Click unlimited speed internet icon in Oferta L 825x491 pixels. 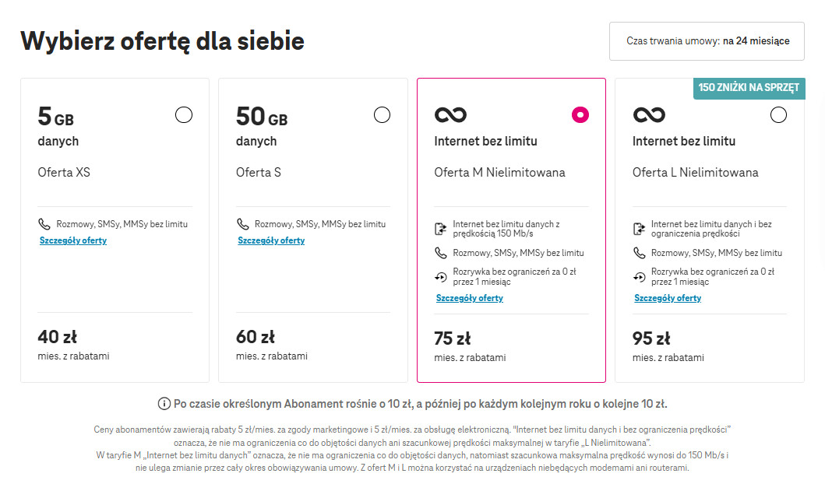coord(639,229)
